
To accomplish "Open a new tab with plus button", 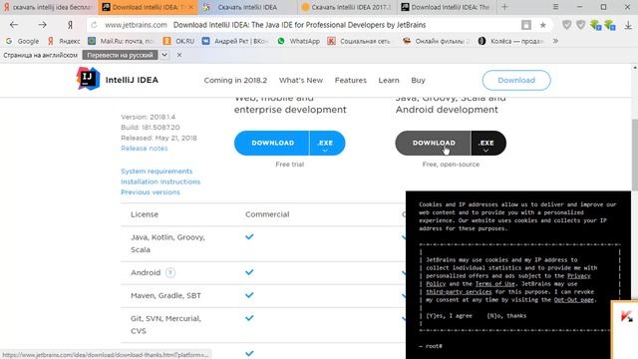I will (x=504, y=7).
